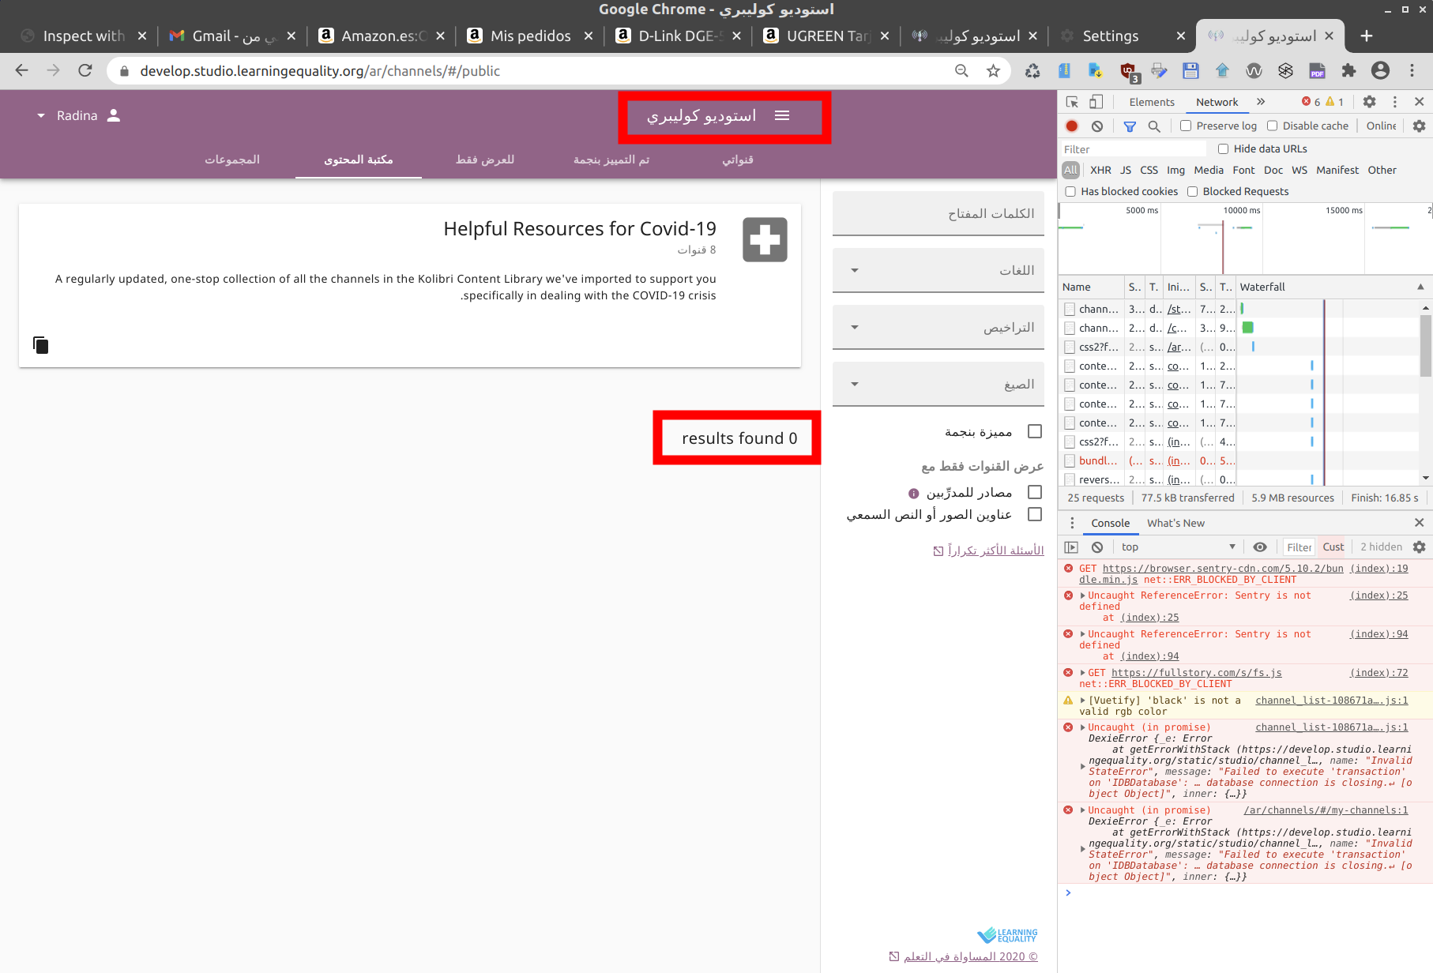
Task: Switch to تم التمييز بنجمة starred tab
Action: [611, 160]
